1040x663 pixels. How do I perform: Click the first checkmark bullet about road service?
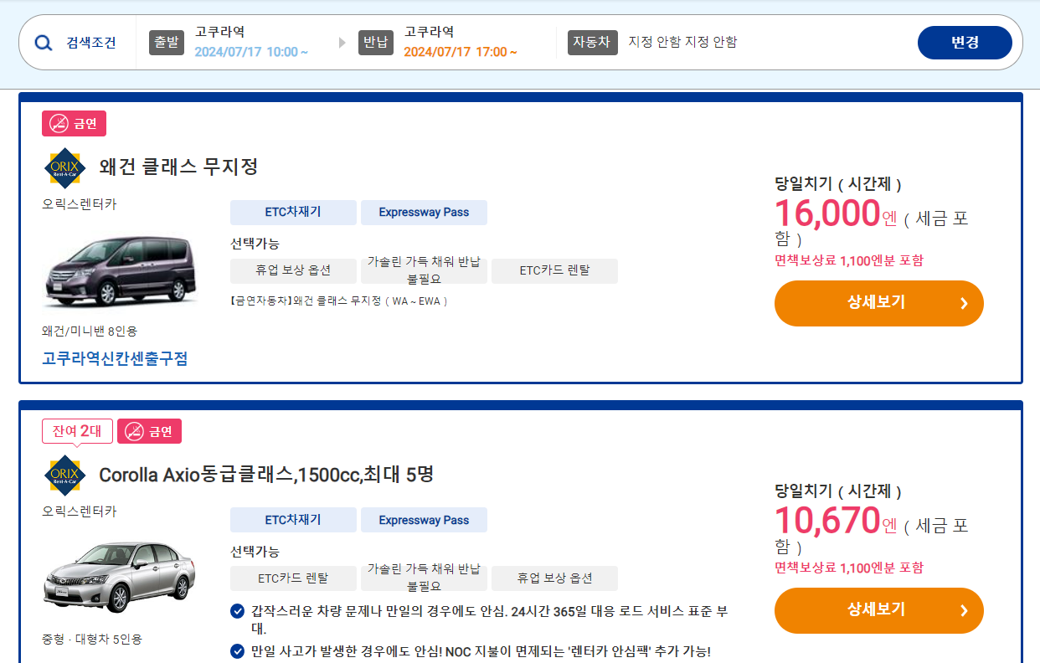pos(238,610)
